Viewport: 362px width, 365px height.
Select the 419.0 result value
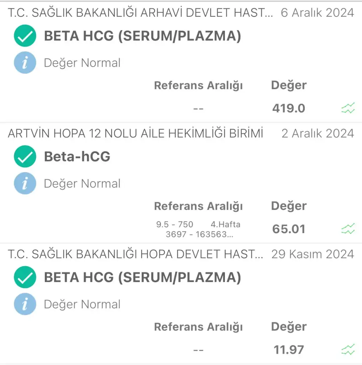tap(288, 108)
